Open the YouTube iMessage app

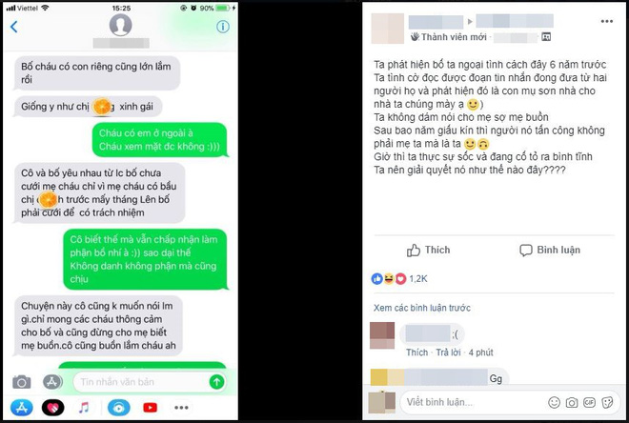click(150, 408)
